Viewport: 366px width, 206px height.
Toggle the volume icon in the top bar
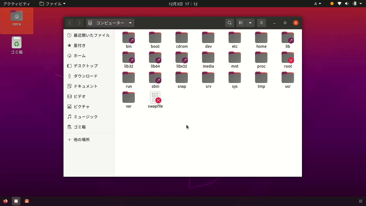(x=347, y=4)
